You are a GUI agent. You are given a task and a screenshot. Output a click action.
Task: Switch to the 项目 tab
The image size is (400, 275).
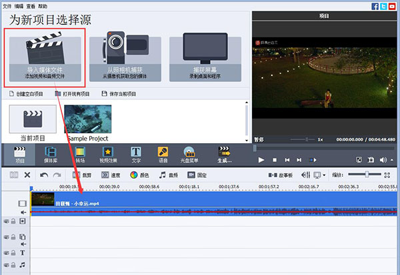[x=19, y=154]
